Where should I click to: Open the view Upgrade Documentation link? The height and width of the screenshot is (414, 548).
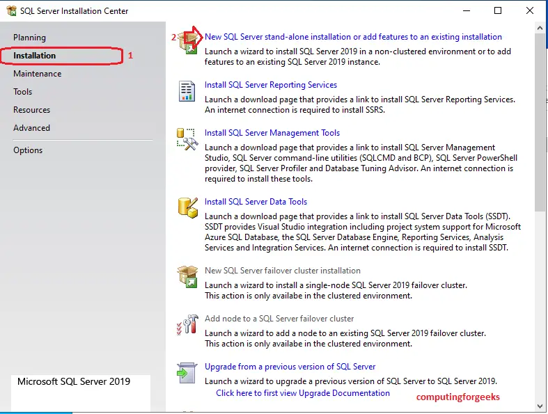pyautogui.click(x=303, y=393)
